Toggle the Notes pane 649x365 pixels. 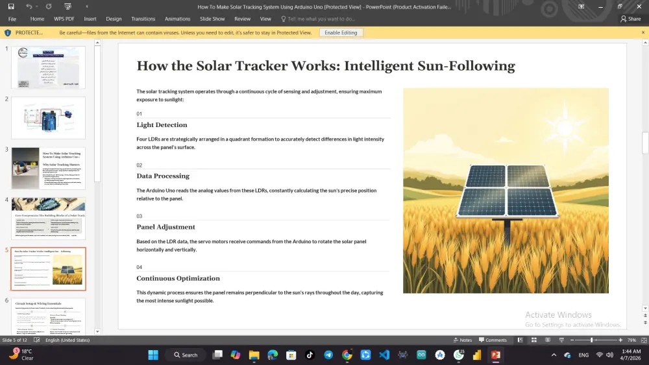pyautogui.click(x=463, y=340)
